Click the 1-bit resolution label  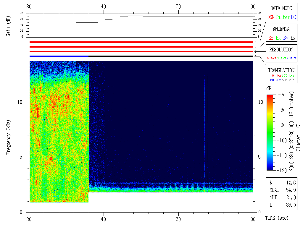291,58
